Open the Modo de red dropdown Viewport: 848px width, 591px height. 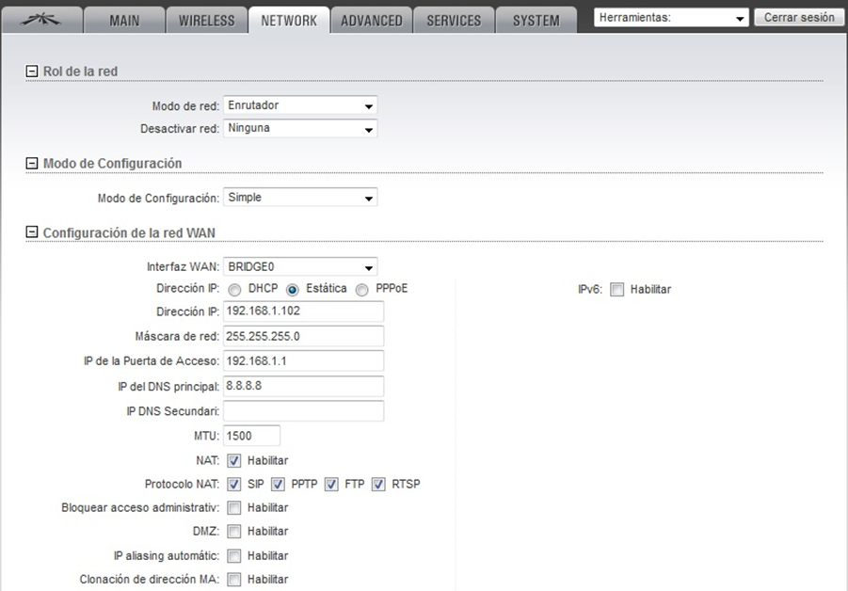(300, 105)
